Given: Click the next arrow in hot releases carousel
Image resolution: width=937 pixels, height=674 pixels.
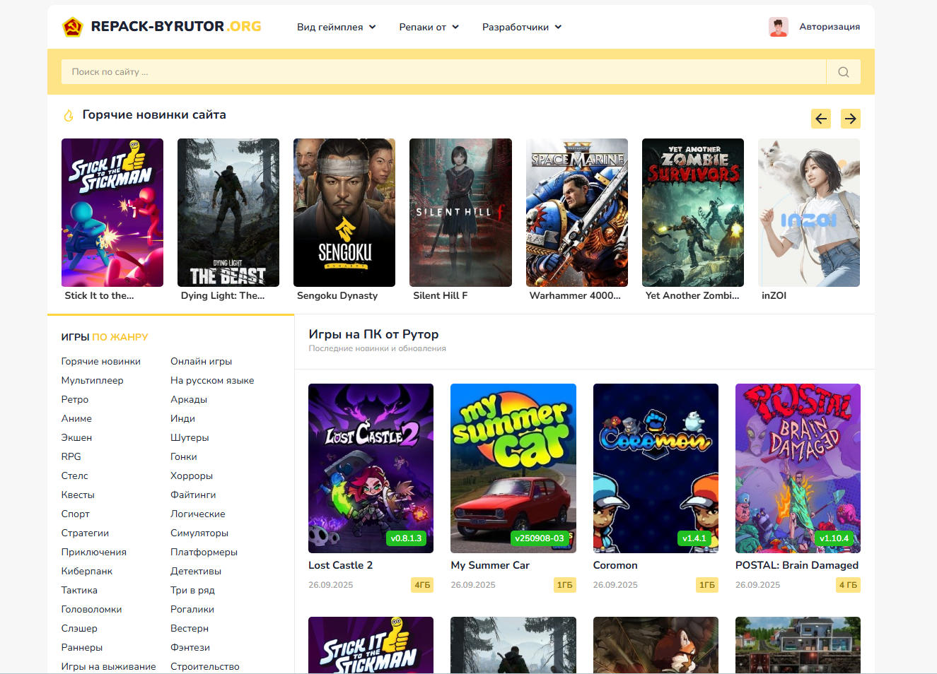Looking at the screenshot, I should 851,119.
